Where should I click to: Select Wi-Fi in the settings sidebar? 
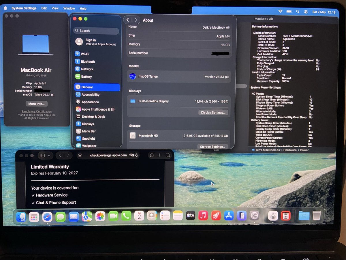pyautogui.click(x=97, y=54)
